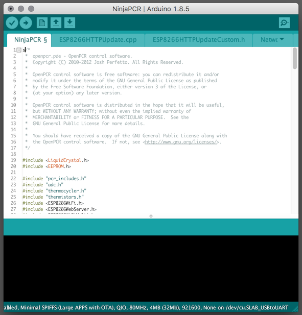
Task: Open a sketch using the up-arrow icon
Action: (x=56, y=22)
